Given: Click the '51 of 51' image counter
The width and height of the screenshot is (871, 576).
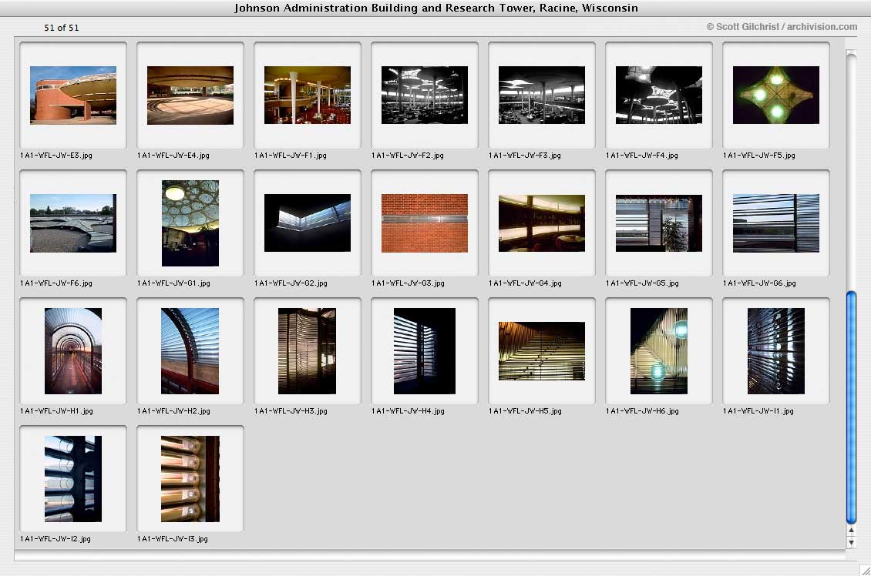Looking at the screenshot, I should [x=62, y=28].
